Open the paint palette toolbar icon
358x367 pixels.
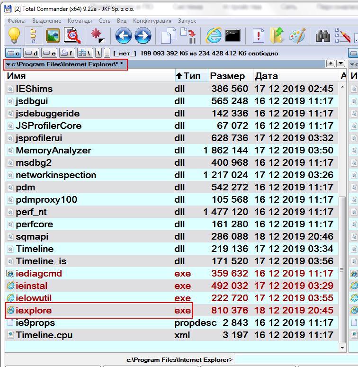pyautogui.click(x=297, y=36)
